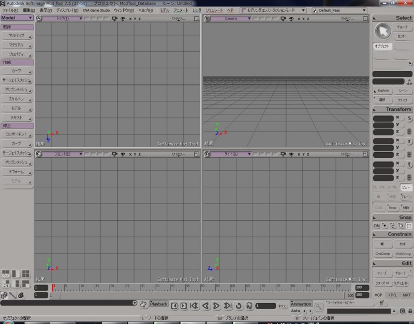Click the translate t icon in Transform panel
Screen dimensions: 414x324
click(x=409, y=164)
